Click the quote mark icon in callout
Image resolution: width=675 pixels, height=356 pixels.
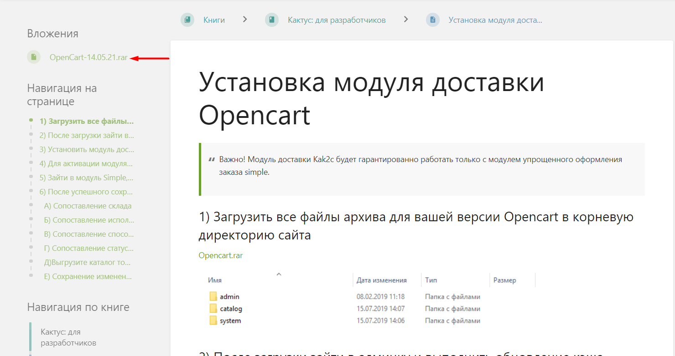click(x=212, y=160)
